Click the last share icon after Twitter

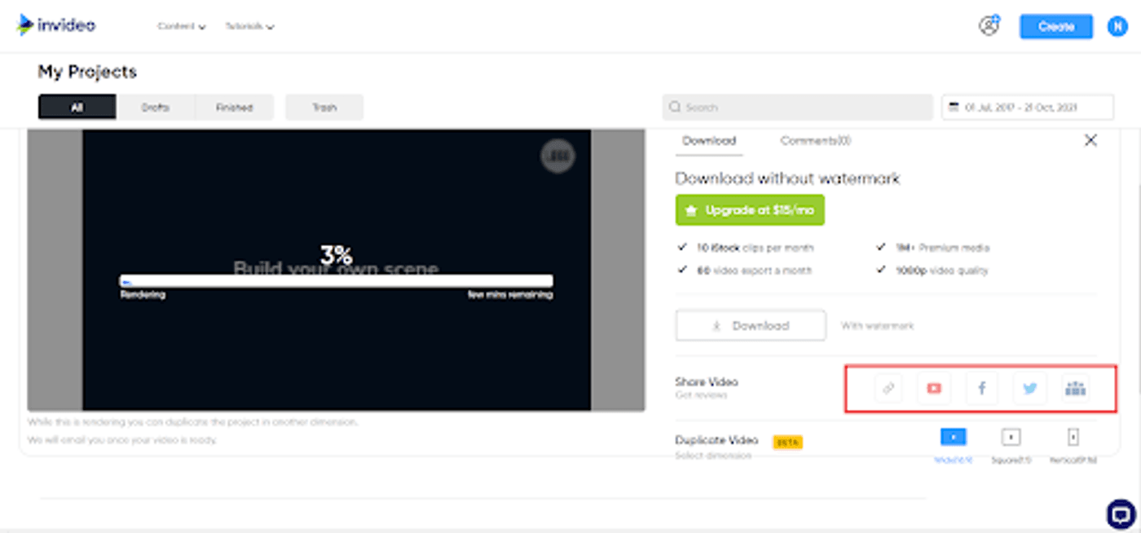coord(1076,389)
